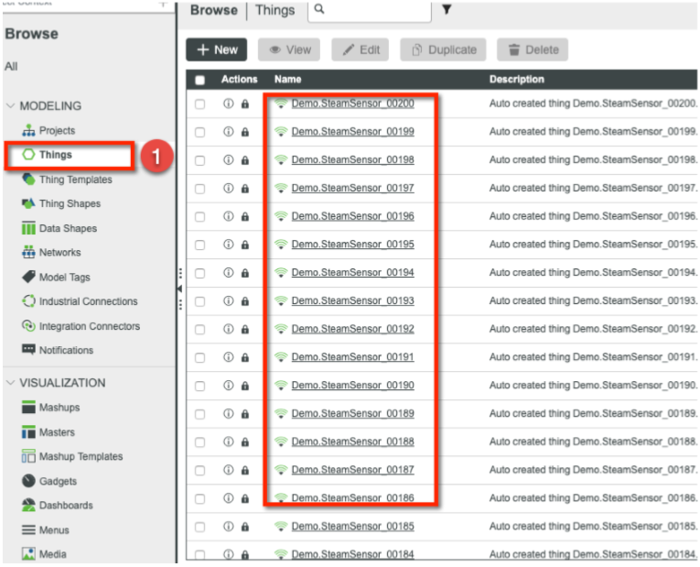Click the filter funnel icon
The width and height of the screenshot is (700, 567).
point(447,9)
